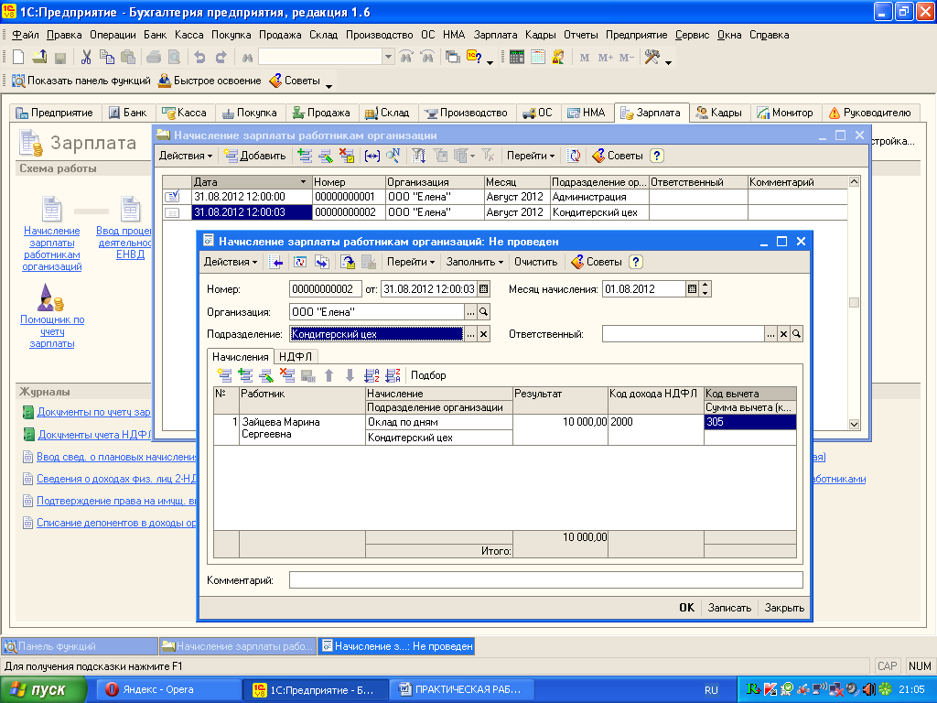The height and width of the screenshot is (703, 937).
Task: Click 'Показать панель функций' toolbar button
Action: (81, 81)
